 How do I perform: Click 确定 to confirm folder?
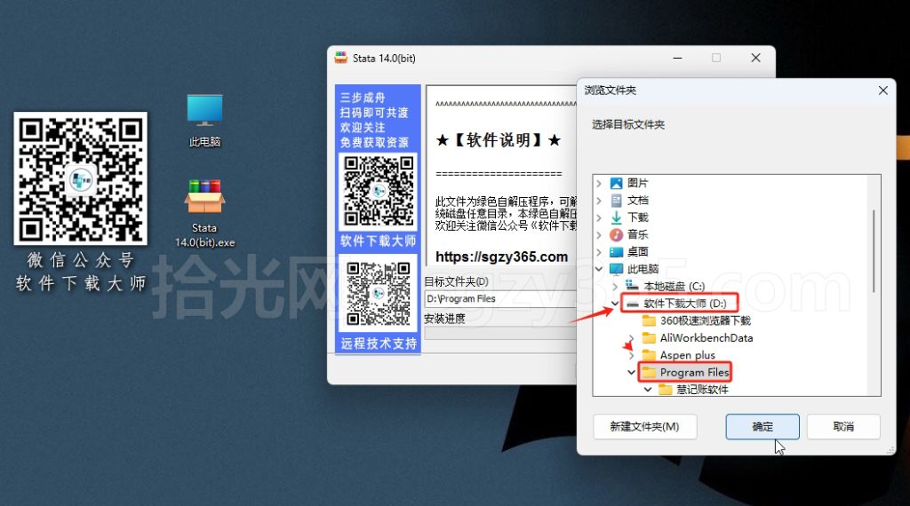point(762,427)
